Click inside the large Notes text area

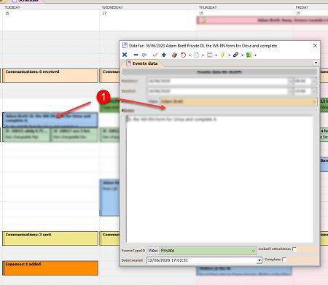click(219, 179)
